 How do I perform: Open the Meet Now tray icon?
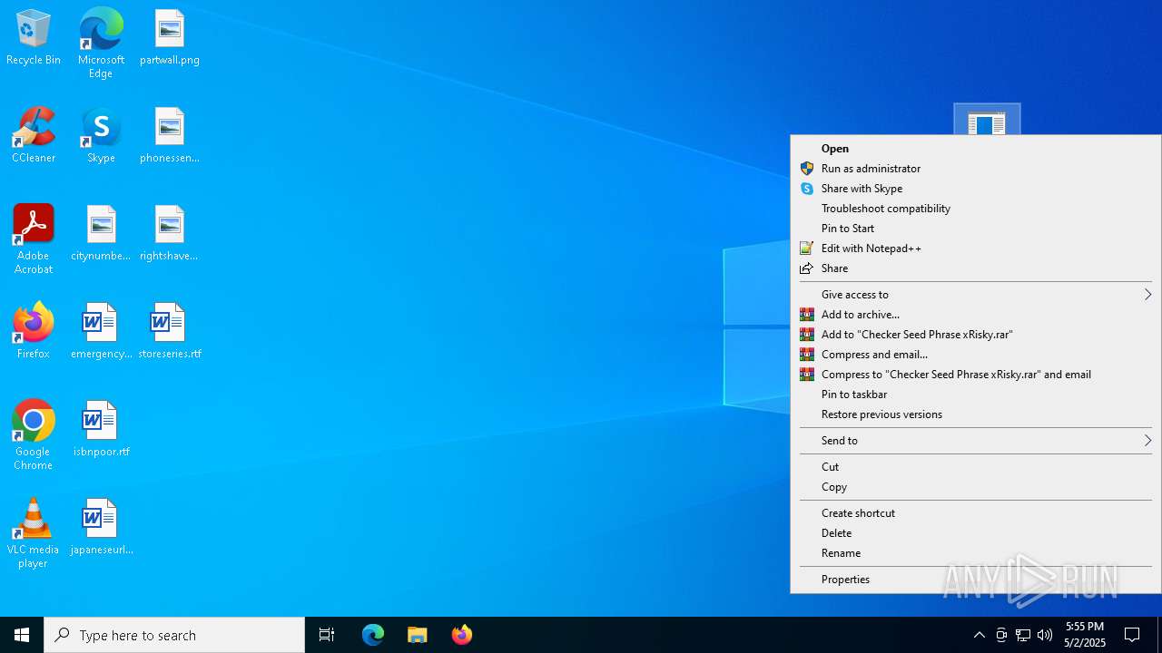pyautogui.click(x=1001, y=635)
